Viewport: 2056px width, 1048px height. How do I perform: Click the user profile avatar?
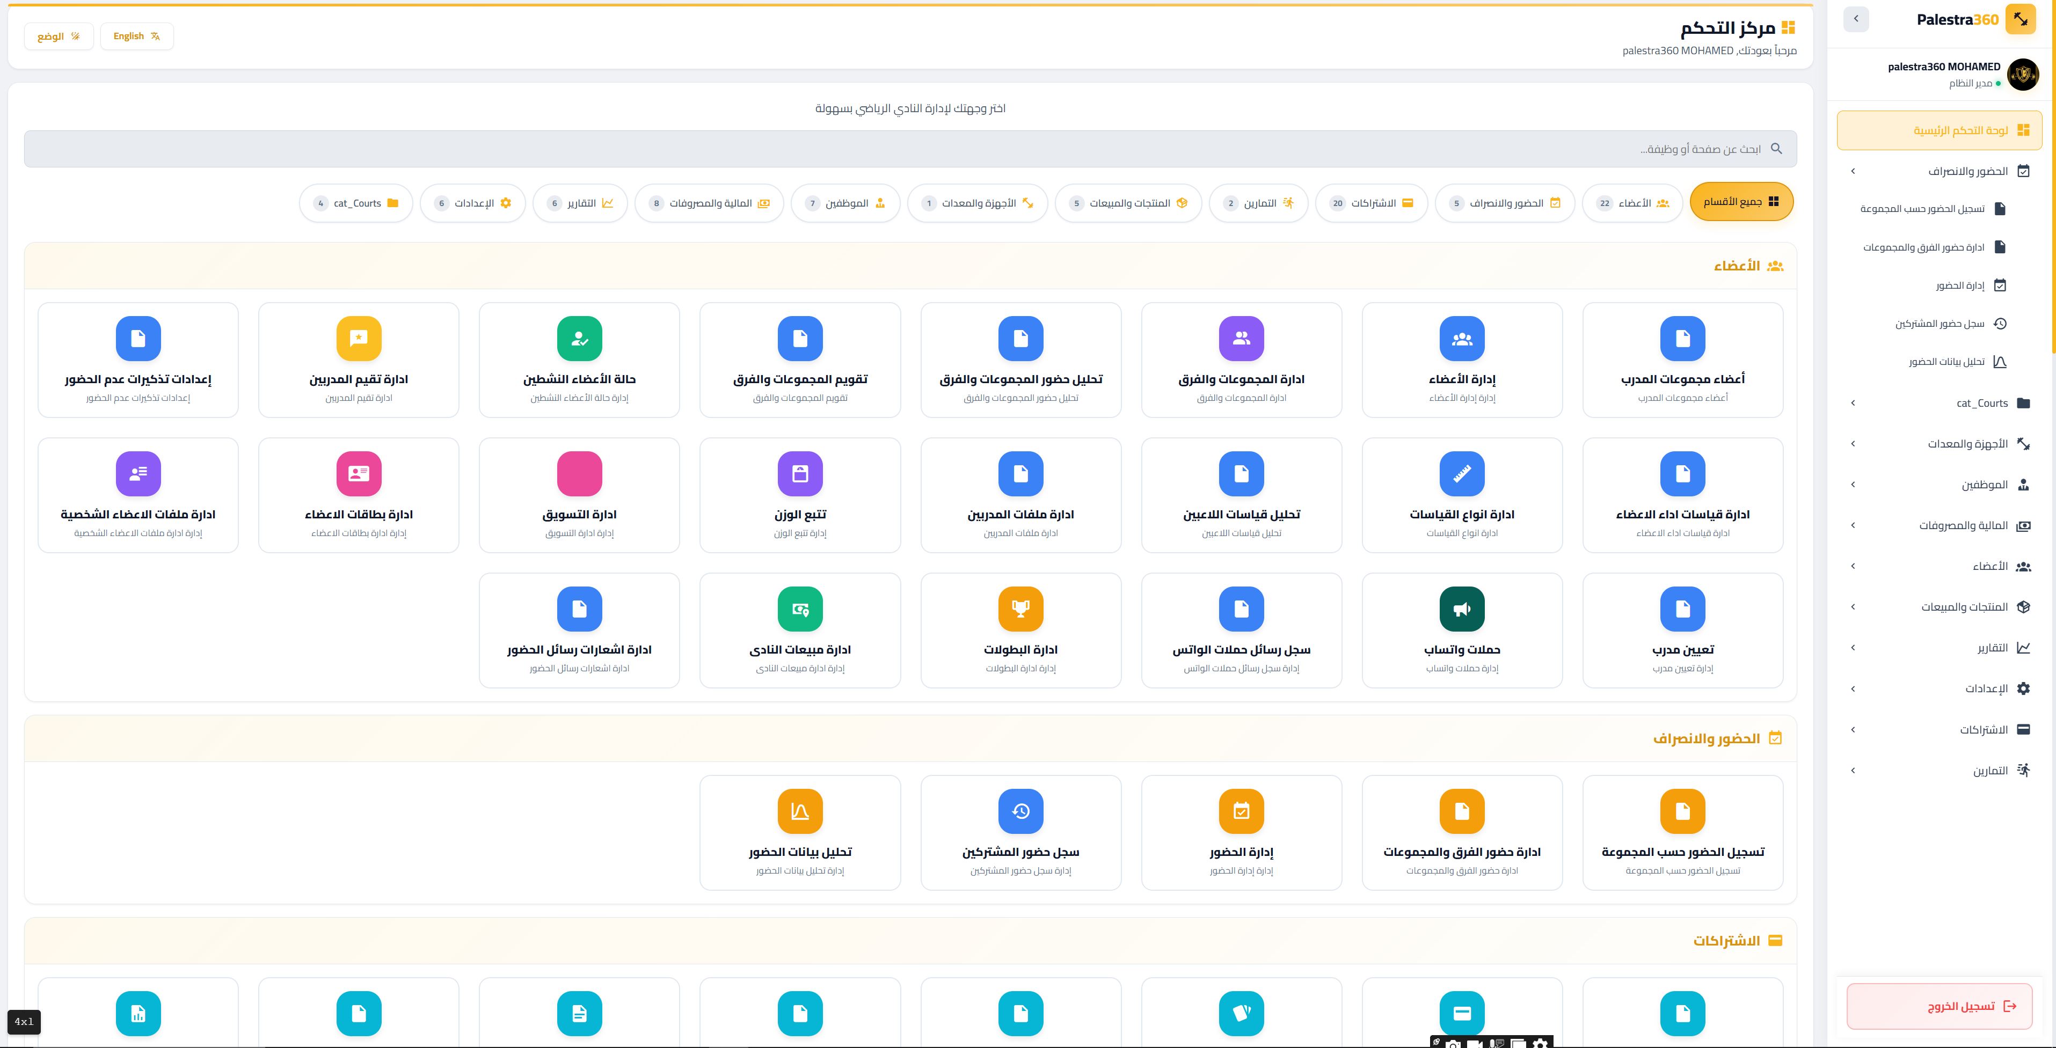click(x=2023, y=74)
